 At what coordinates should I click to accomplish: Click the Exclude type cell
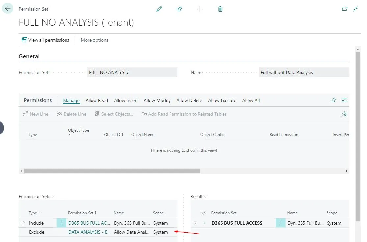pyautogui.click(x=37, y=232)
